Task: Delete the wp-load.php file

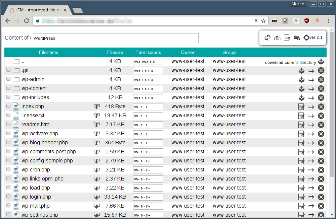Action: tap(321, 188)
